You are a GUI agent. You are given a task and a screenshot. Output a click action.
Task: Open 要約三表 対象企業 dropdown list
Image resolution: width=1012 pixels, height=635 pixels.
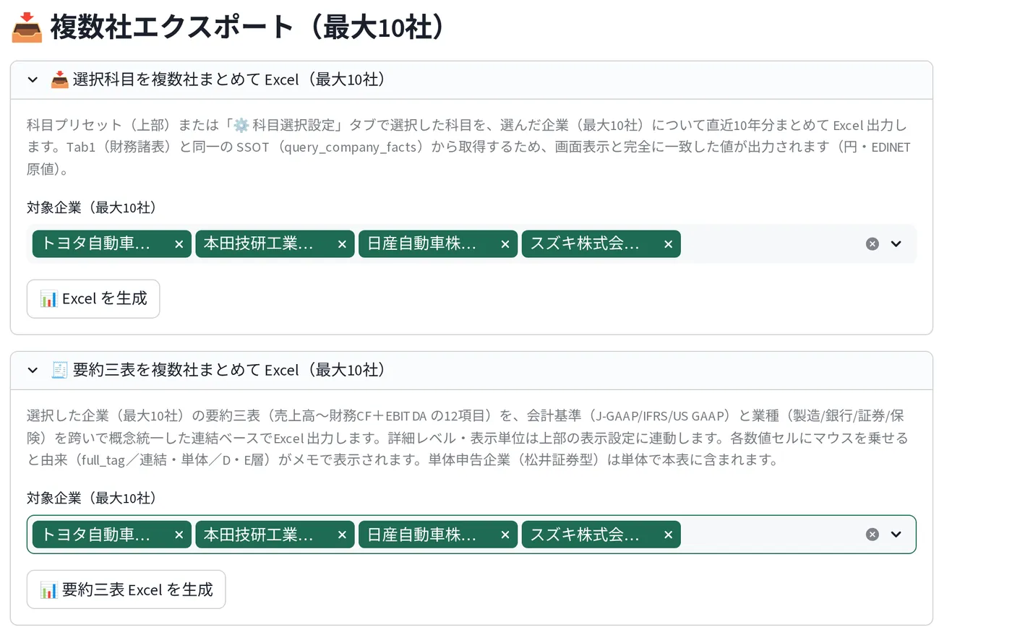pos(896,535)
